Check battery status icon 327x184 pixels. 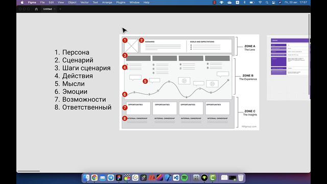tap(252, 3)
